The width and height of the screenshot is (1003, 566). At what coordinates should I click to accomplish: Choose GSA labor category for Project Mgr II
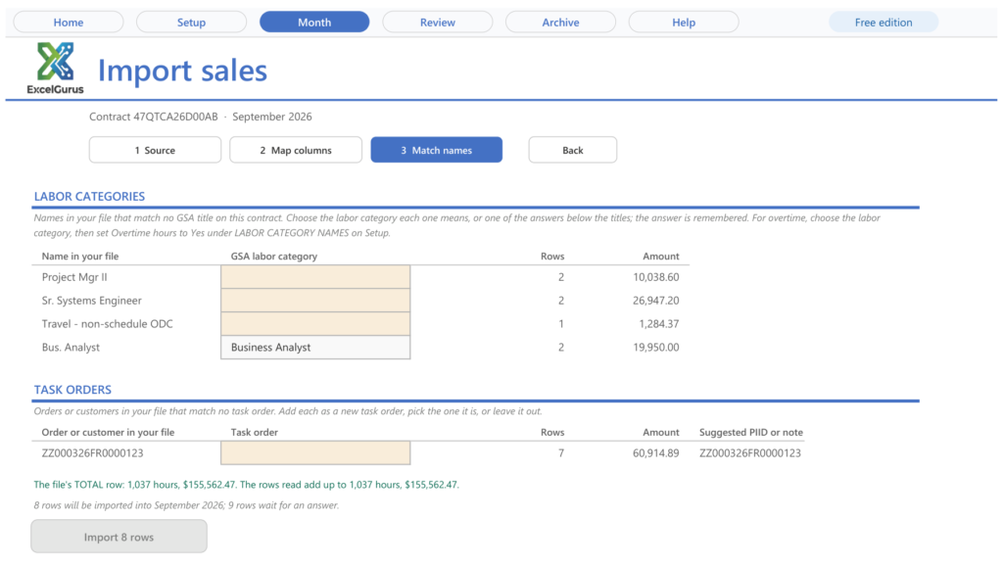click(x=315, y=277)
